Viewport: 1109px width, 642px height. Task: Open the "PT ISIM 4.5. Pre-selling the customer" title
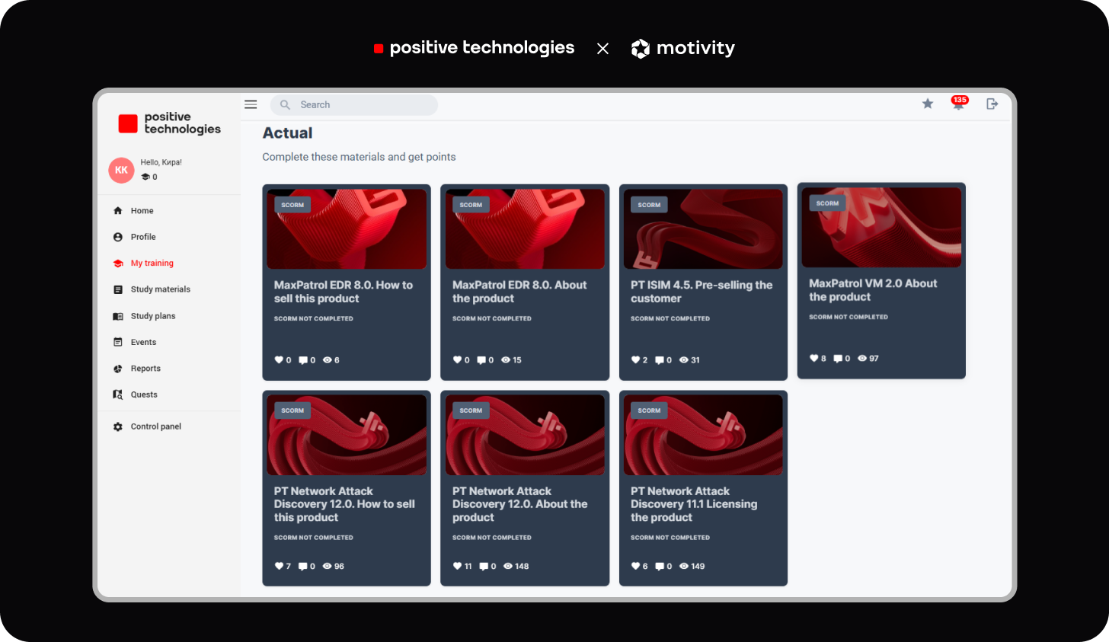coord(701,292)
